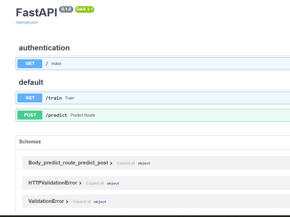Screen dimensions: 290x217
Task: Click chevron next to HTTPValidationError
Action: point(80,183)
